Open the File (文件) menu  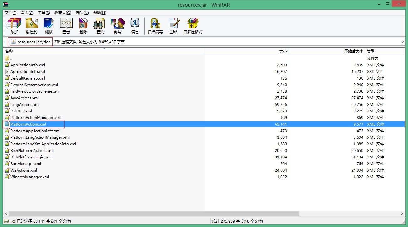coord(10,13)
